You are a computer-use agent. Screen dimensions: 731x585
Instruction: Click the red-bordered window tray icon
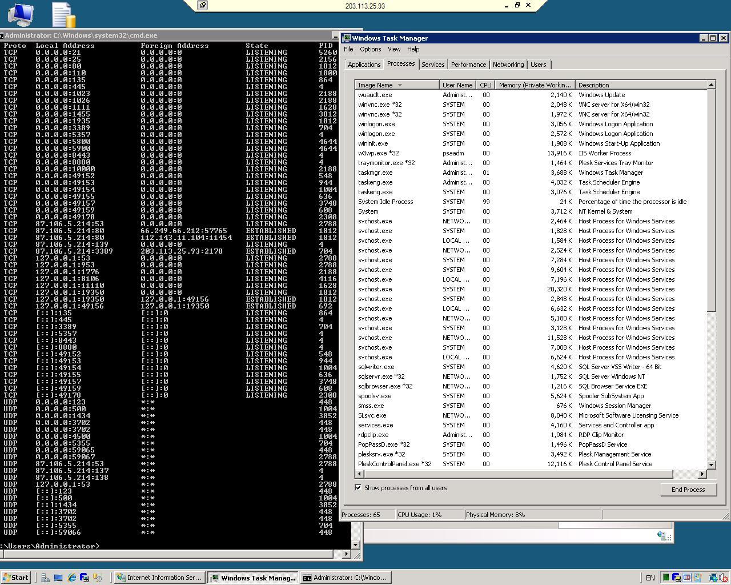tap(686, 578)
